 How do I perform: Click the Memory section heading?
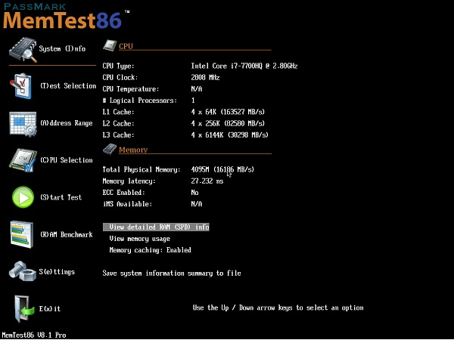(x=133, y=150)
